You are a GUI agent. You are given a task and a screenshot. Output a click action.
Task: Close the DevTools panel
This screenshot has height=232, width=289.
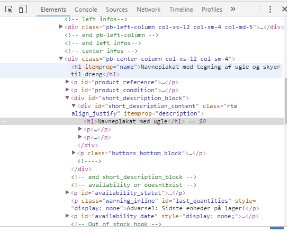(285, 9)
